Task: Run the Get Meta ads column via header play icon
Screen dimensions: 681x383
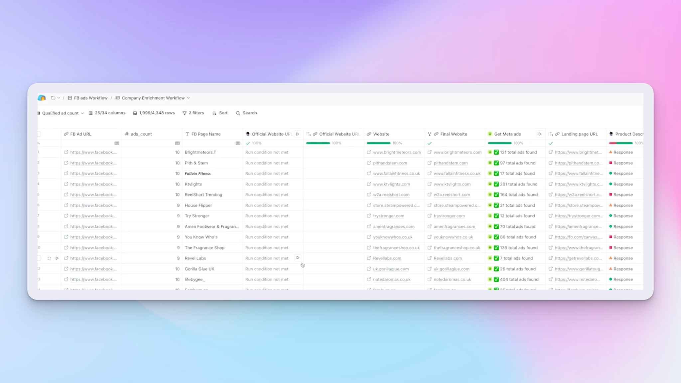Action: coord(540,134)
